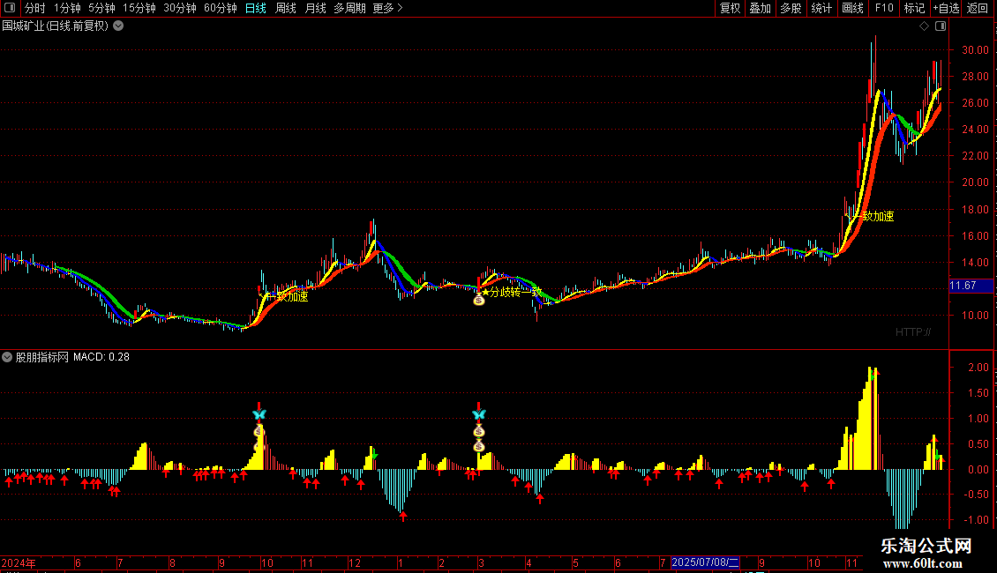Screen dimensions: 997x573
Task: Switch to 周线 weekly chart
Action: [286, 8]
